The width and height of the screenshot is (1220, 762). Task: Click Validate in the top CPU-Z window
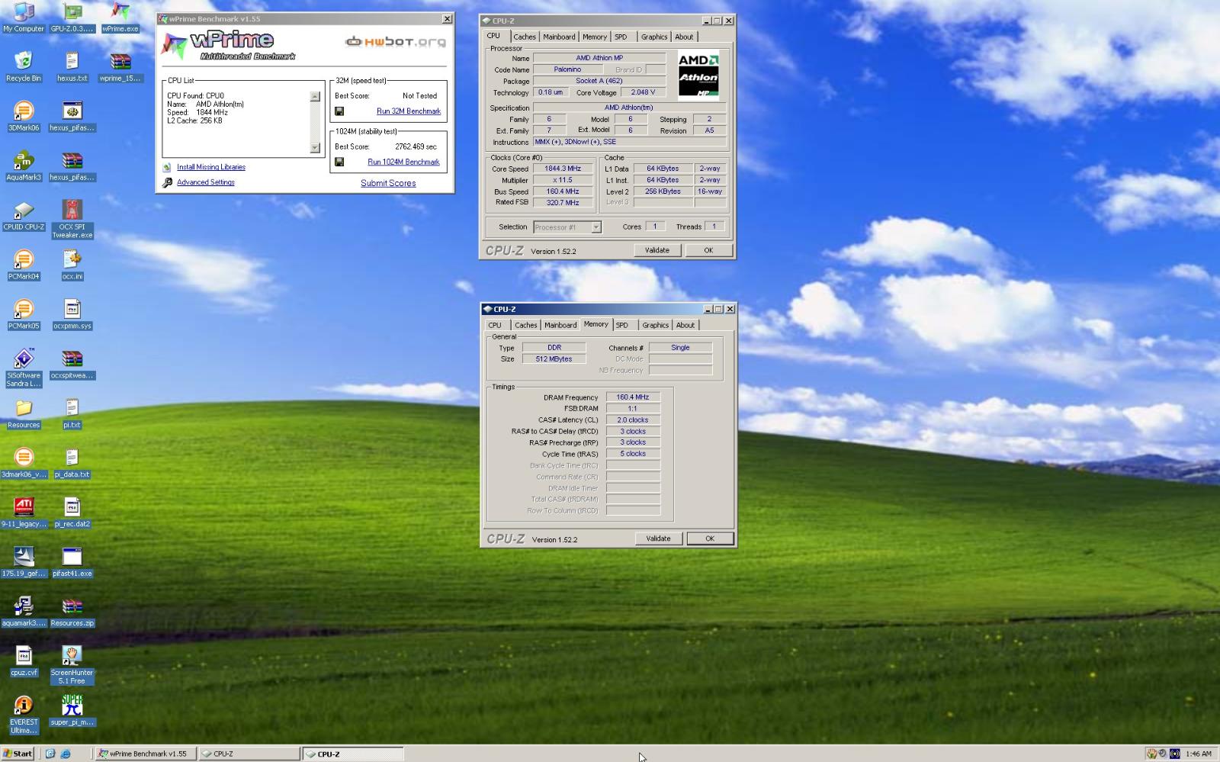tap(657, 250)
